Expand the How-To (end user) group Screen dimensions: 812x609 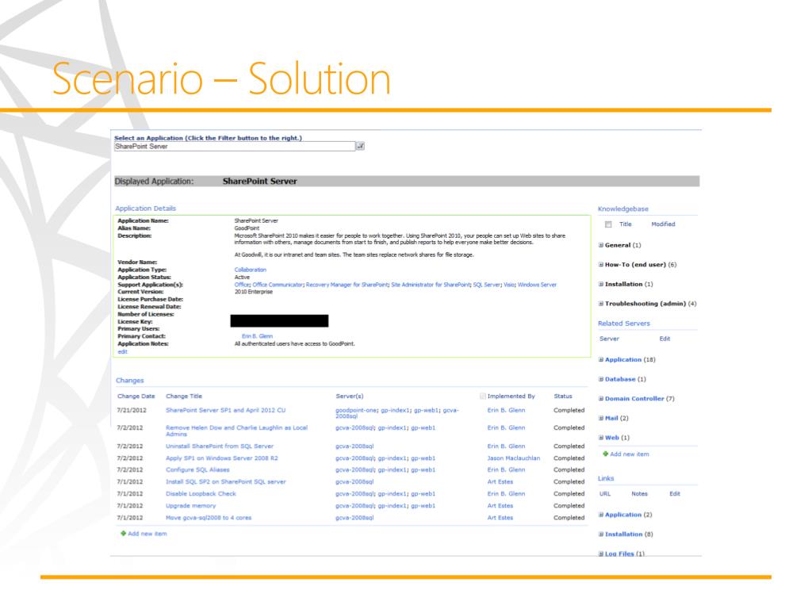pyautogui.click(x=601, y=265)
